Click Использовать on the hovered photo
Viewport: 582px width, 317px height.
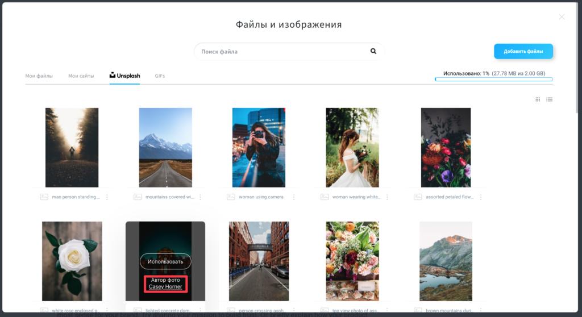pyautogui.click(x=165, y=262)
